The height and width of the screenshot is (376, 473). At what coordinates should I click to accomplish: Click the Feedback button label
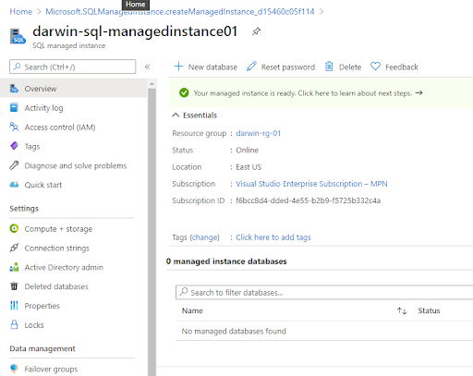click(402, 67)
